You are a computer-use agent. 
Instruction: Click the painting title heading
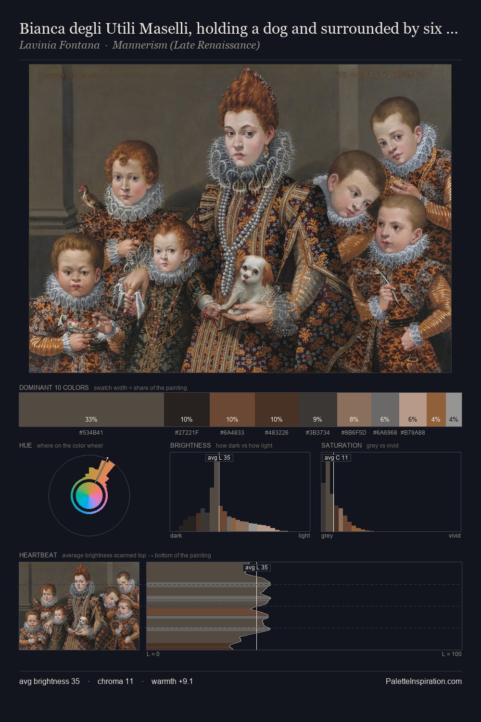click(x=238, y=29)
